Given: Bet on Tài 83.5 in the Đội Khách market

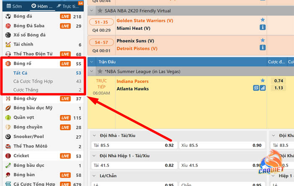Looking at the screenshot, I should point(282,145).
